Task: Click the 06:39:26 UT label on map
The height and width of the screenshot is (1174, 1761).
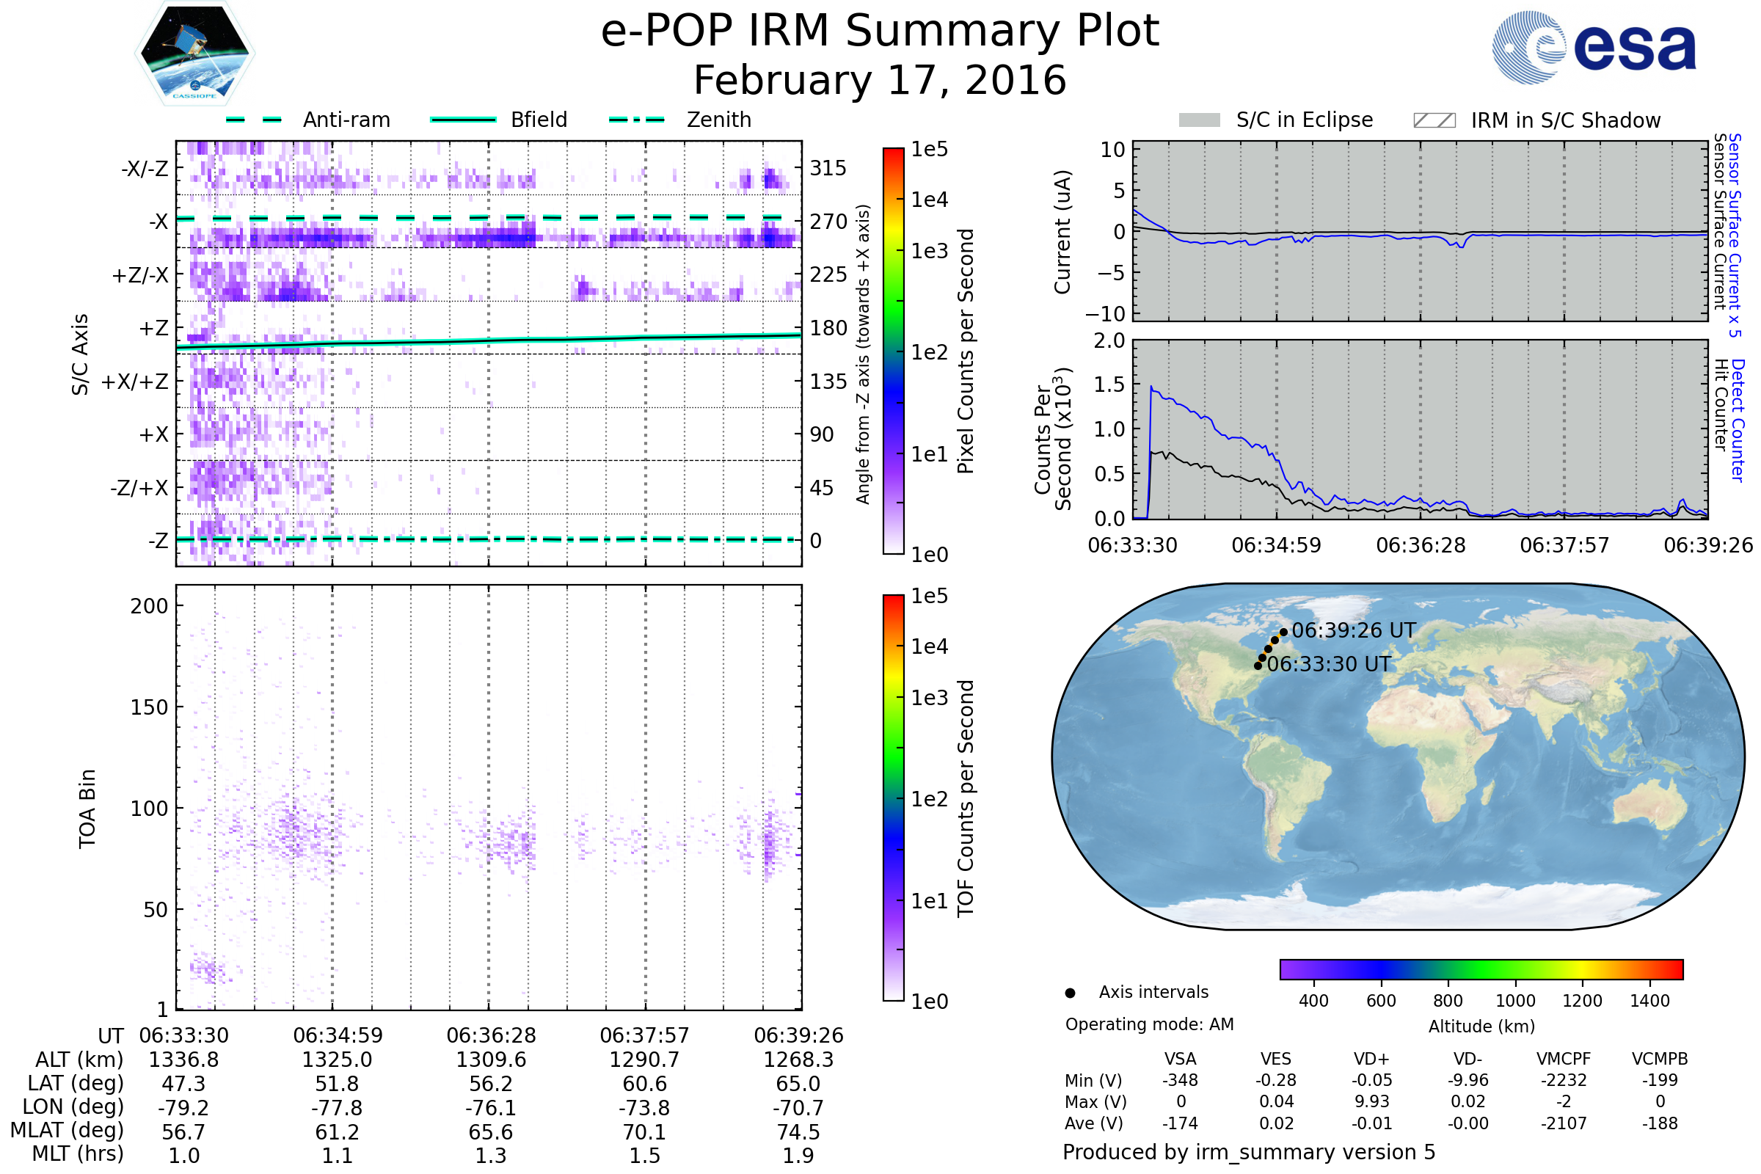Action: coord(1354,630)
